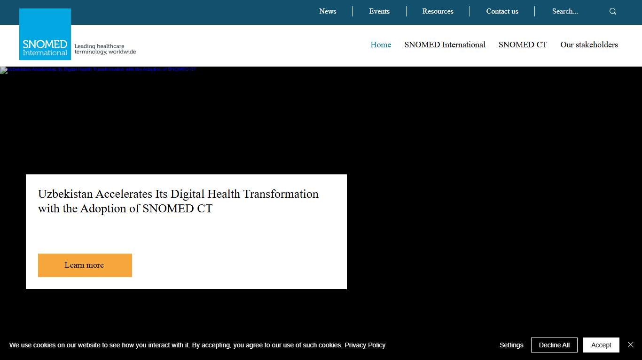Accept the cookie policy
This screenshot has height=360, width=642.
601,345
